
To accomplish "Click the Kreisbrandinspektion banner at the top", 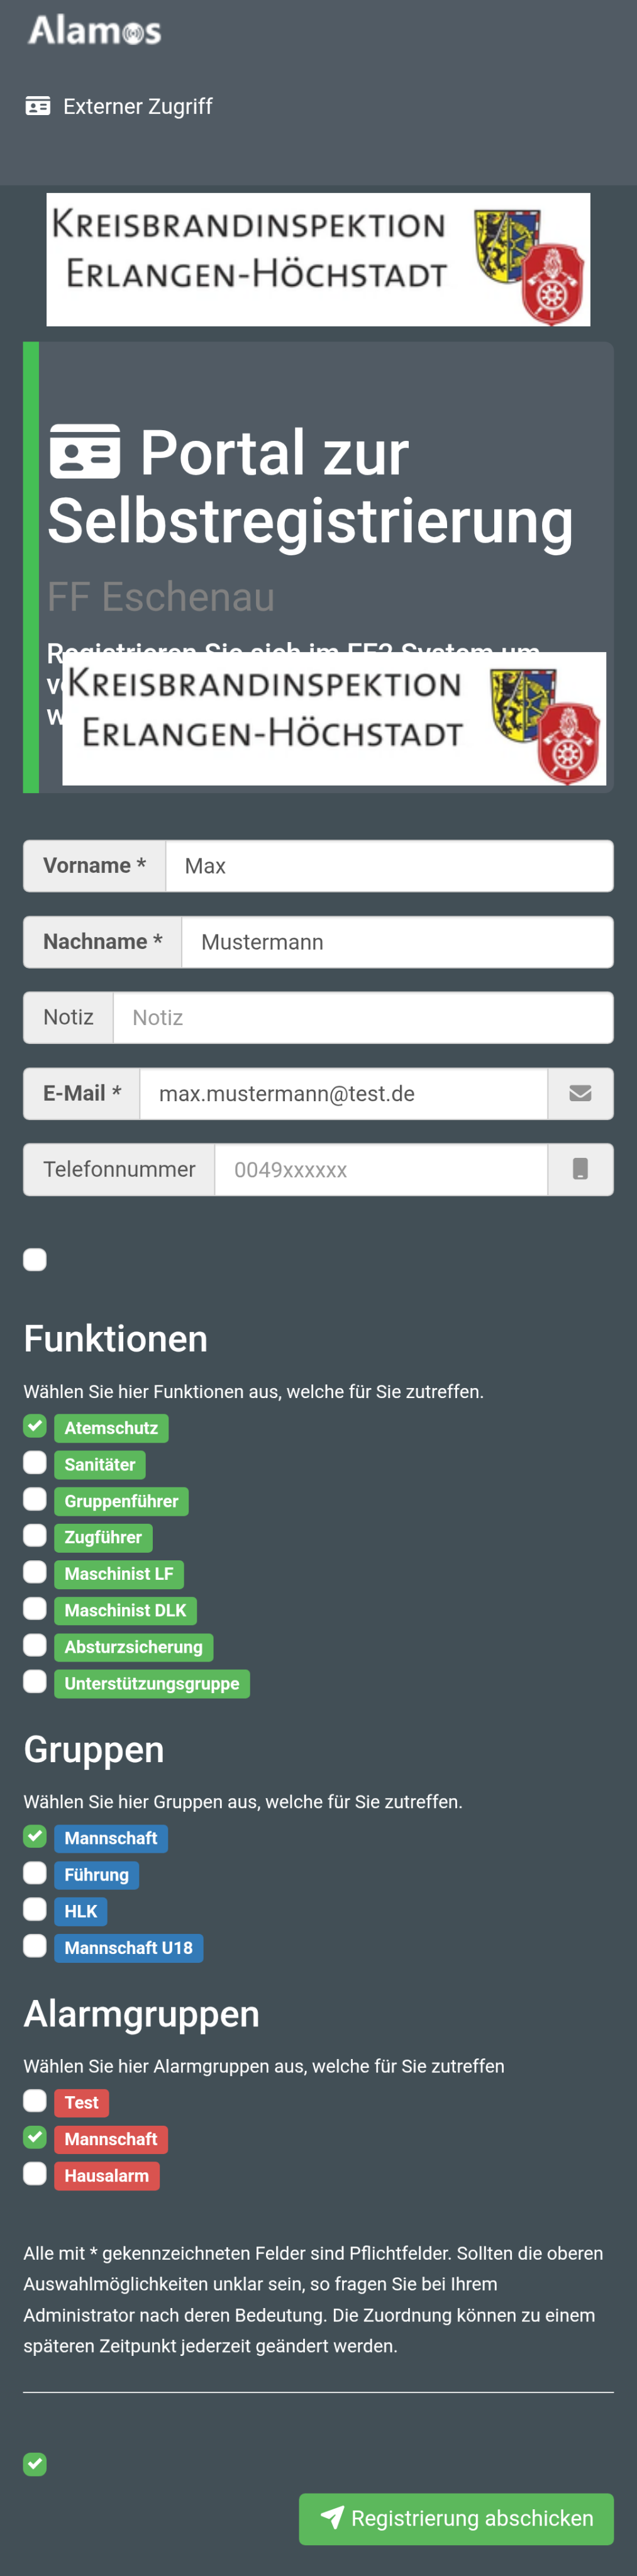I will pyautogui.click(x=318, y=259).
